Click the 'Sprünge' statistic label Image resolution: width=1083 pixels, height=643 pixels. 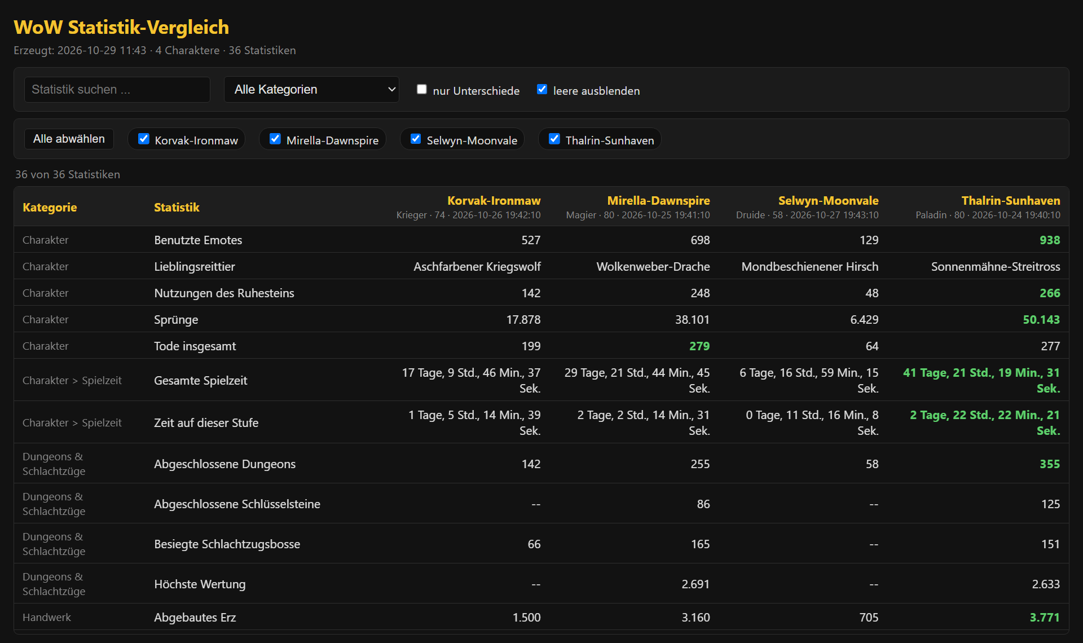tap(176, 319)
